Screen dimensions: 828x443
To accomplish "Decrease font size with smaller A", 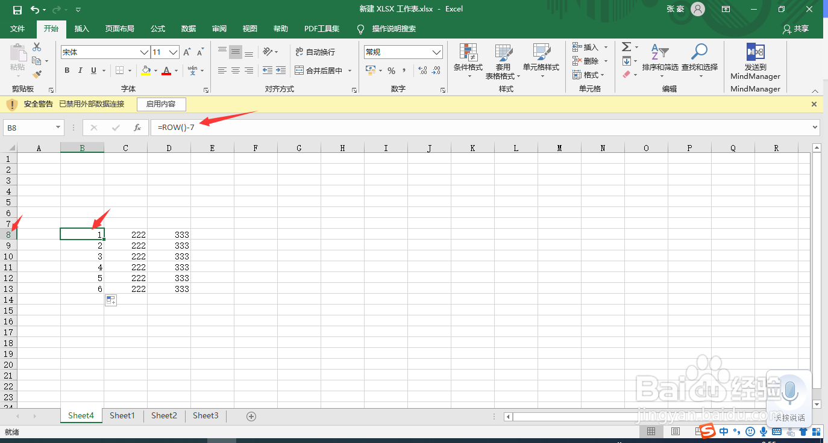I will click(x=201, y=52).
